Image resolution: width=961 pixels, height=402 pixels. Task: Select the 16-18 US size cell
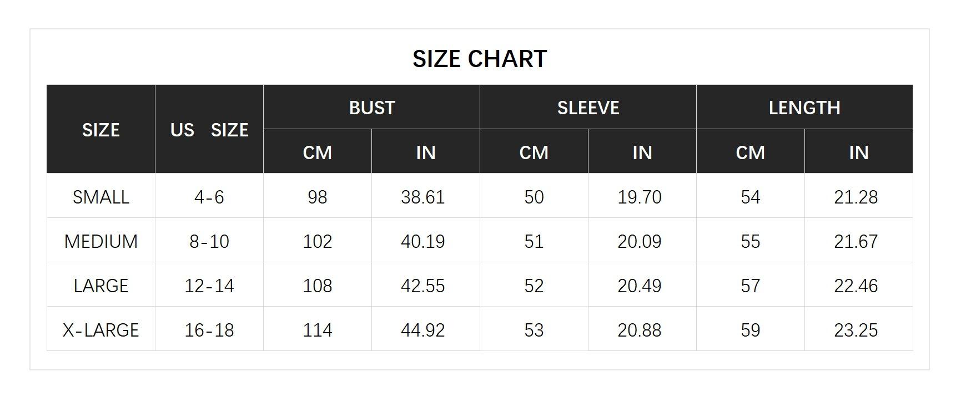coord(209,330)
